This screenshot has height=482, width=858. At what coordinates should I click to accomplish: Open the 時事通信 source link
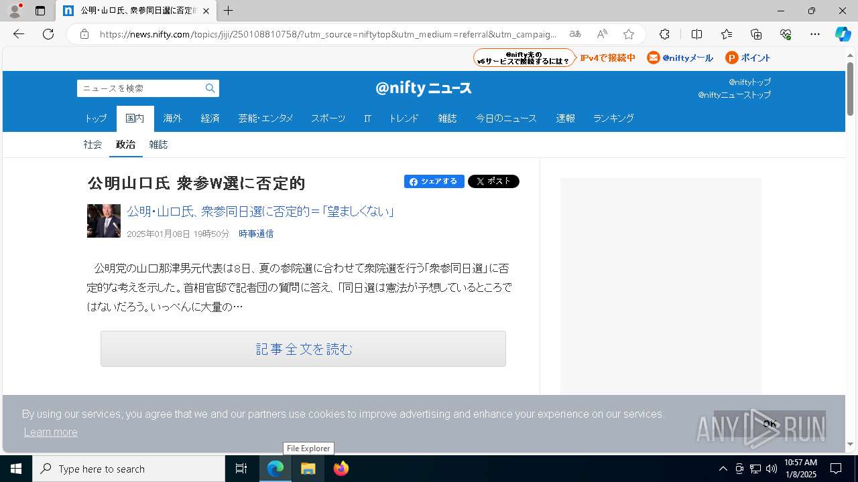[x=256, y=234]
